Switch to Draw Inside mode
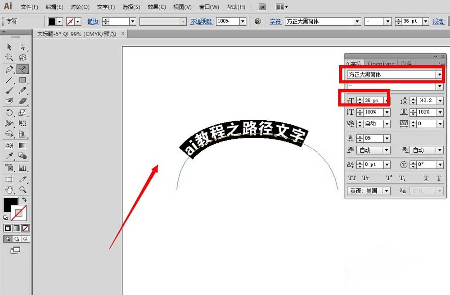 coord(26,239)
